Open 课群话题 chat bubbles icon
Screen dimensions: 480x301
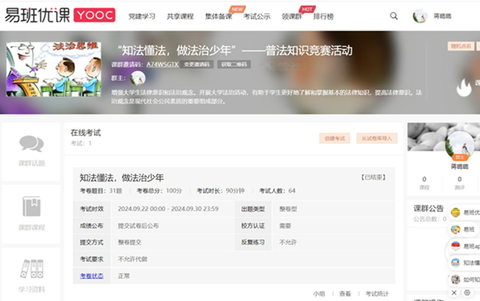32,143
